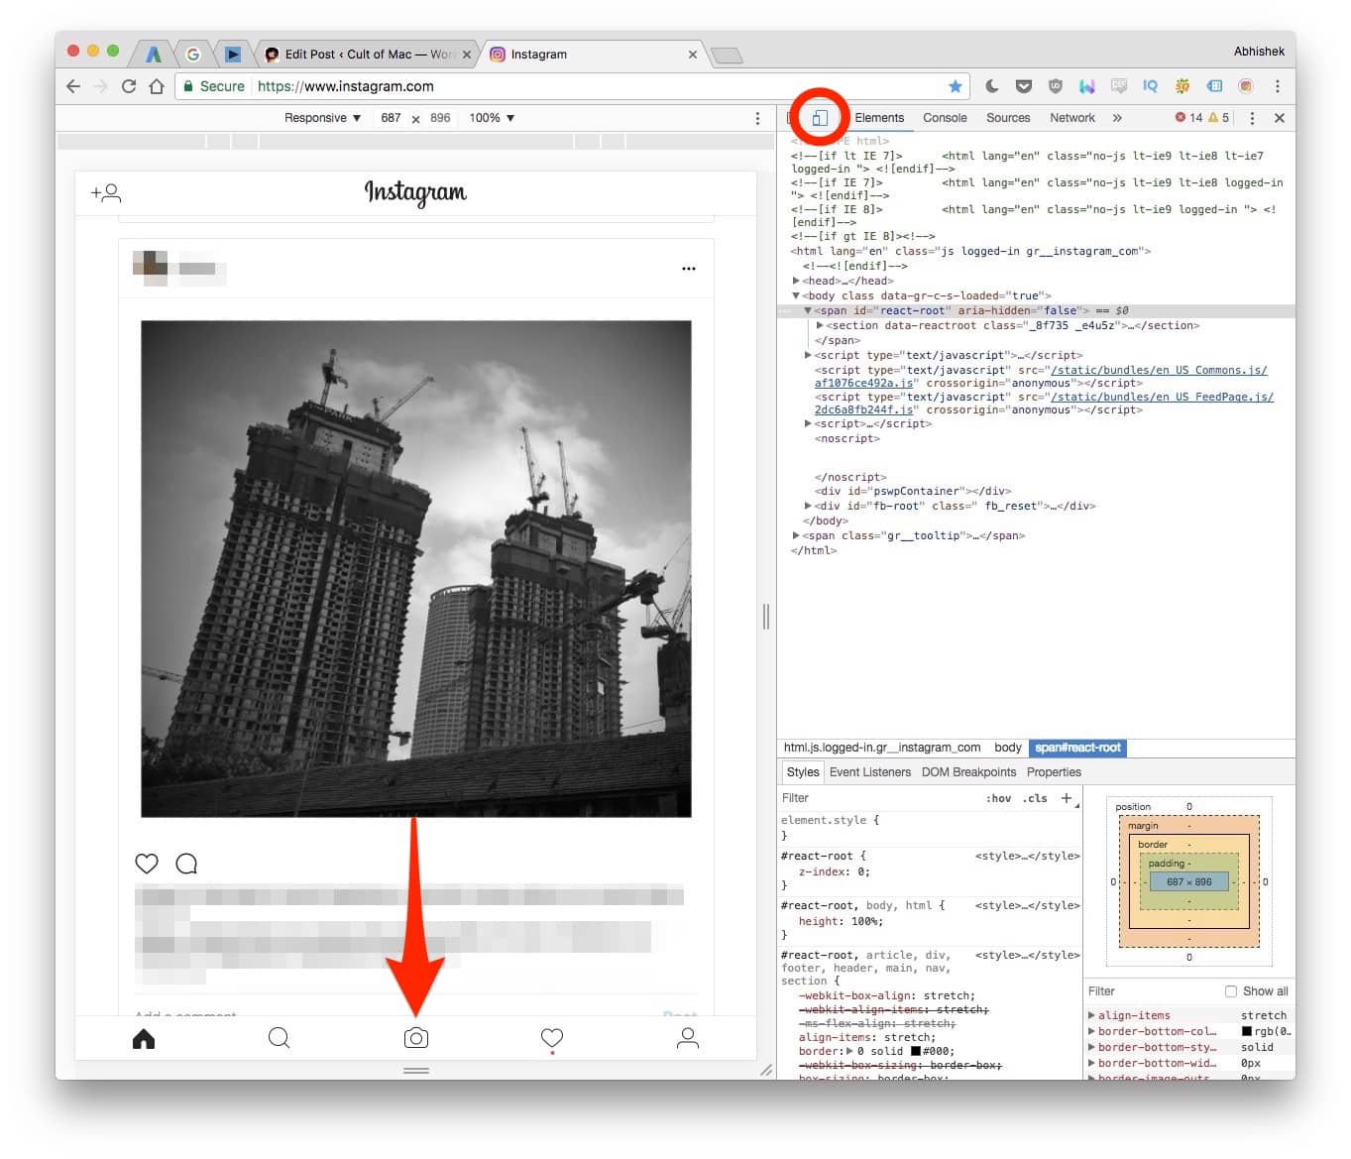Toggle the :hov element state button

point(998,798)
